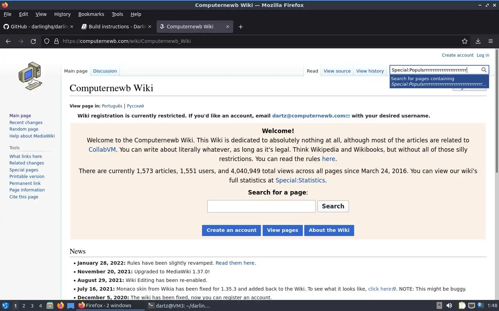Click the wiki search magnifier icon
Image resolution: width=499 pixels, height=311 pixels.
pos(484,70)
